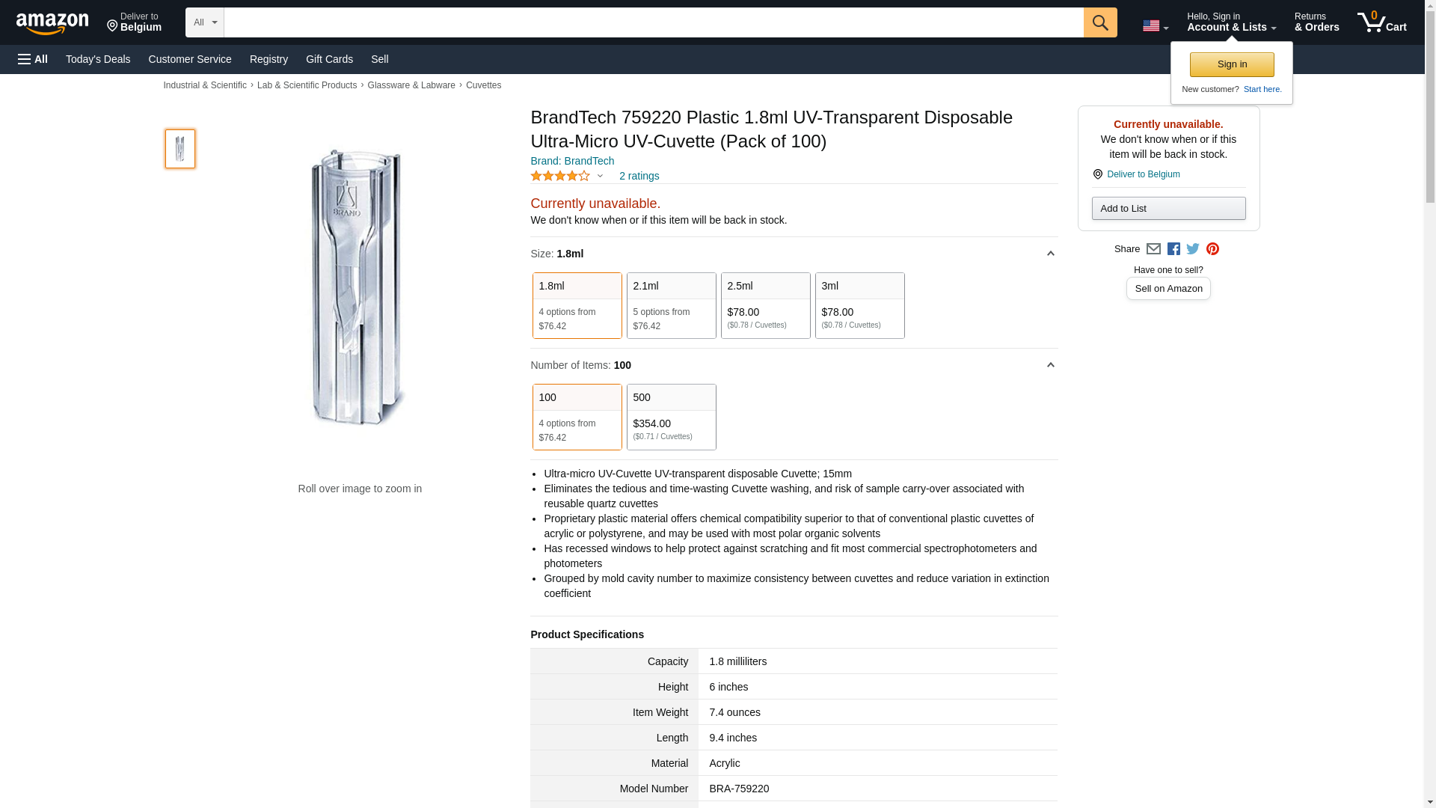Select the 2.1ml size option
This screenshot has width=1436, height=808.
pyautogui.click(x=671, y=305)
